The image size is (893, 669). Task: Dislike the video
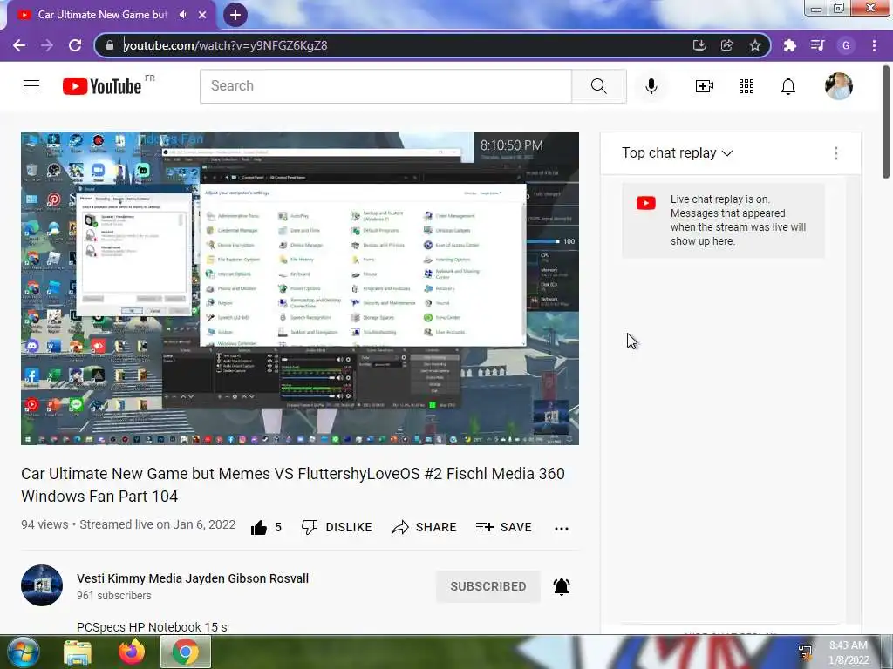click(x=337, y=527)
